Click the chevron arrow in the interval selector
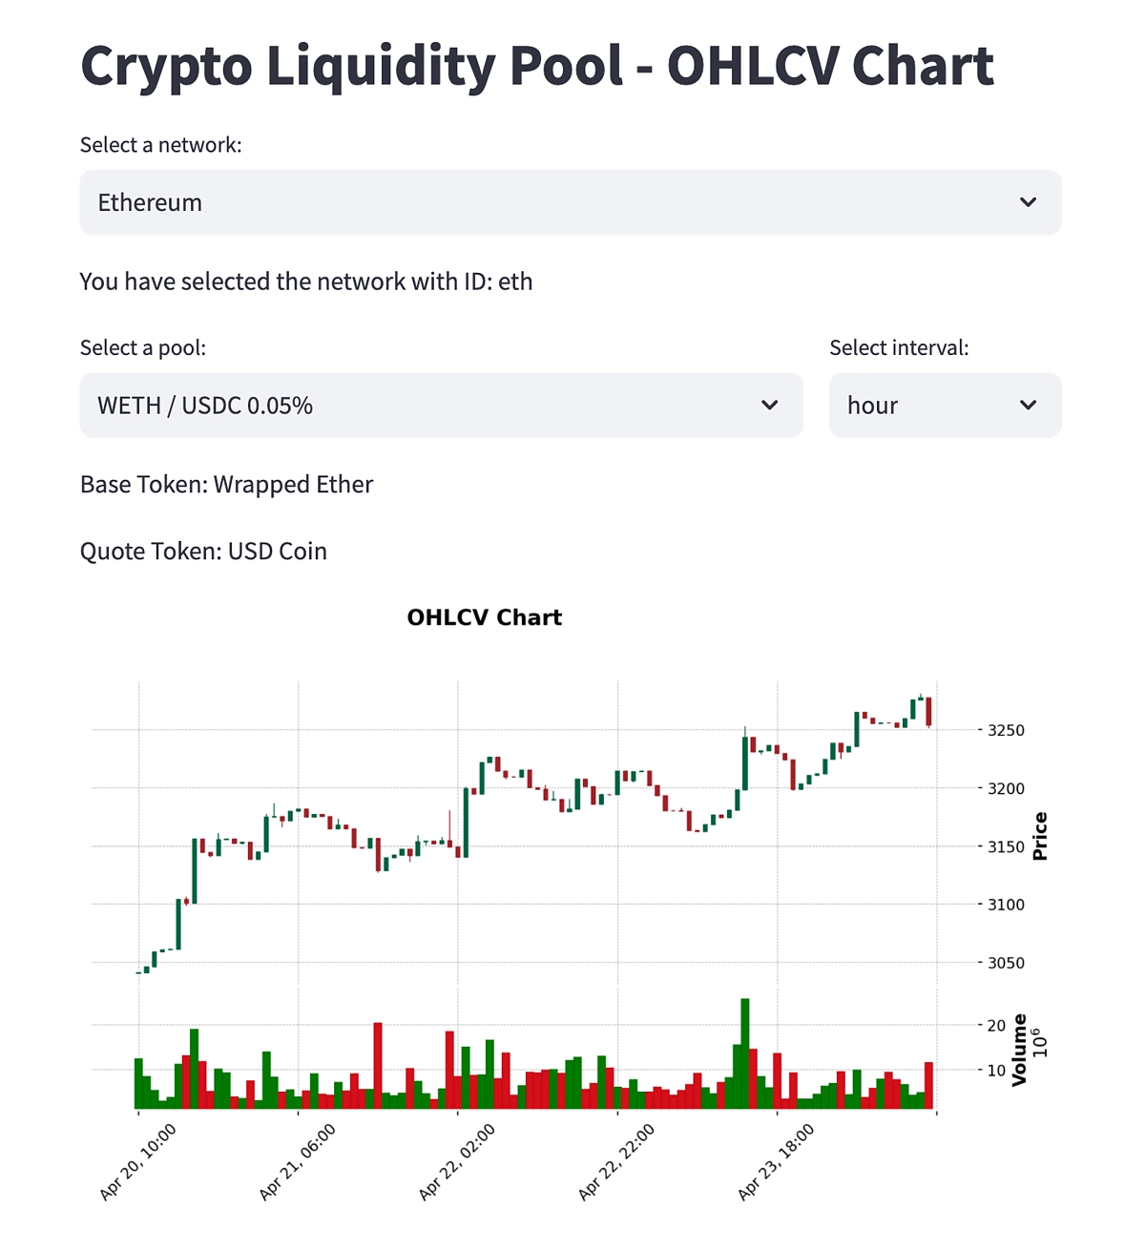The width and height of the screenshot is (1145, 1251). coord(1028,406)
